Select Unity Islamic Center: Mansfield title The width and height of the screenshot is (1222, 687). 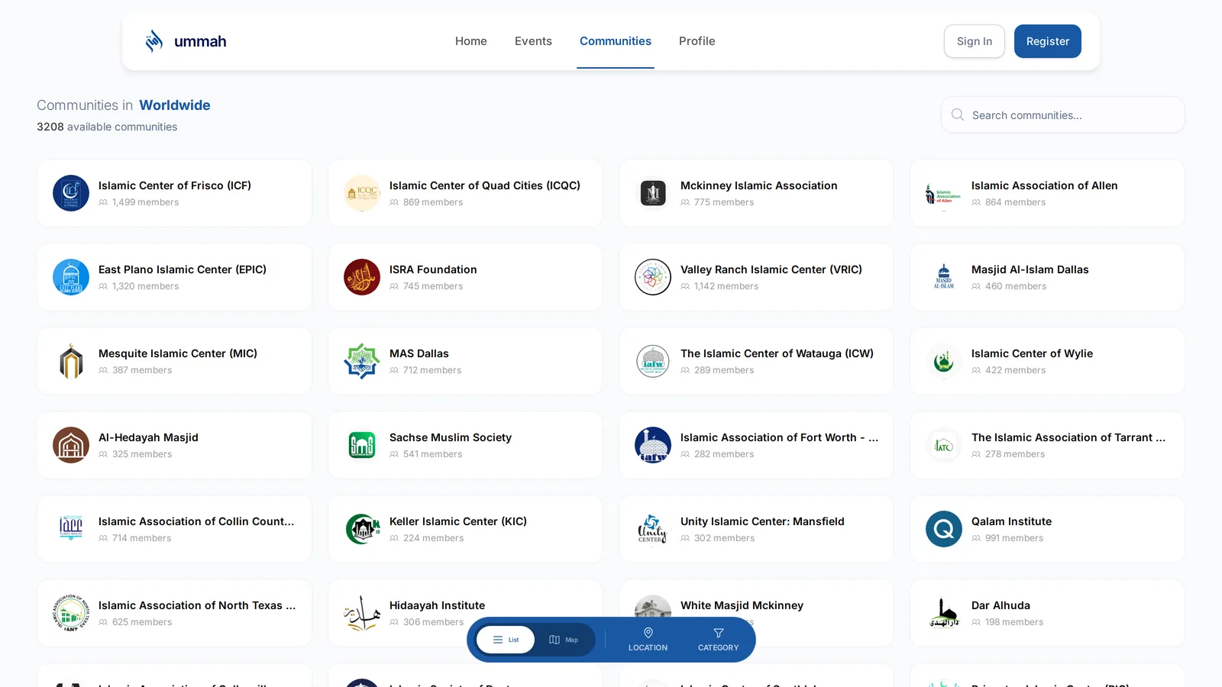762,521
